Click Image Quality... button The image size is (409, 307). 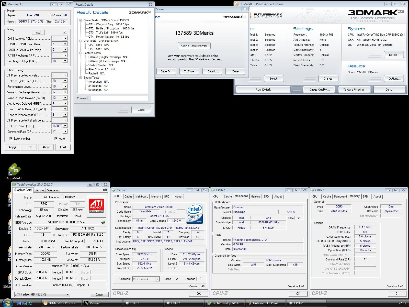[320, 90]
